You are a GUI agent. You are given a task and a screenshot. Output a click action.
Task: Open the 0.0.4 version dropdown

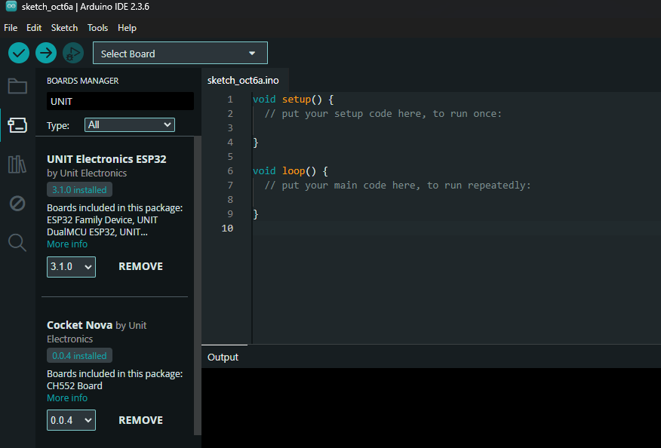coord(71,420)
